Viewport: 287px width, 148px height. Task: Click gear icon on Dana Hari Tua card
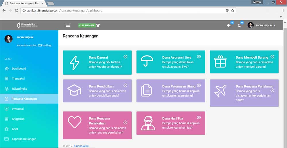point(199,118)
